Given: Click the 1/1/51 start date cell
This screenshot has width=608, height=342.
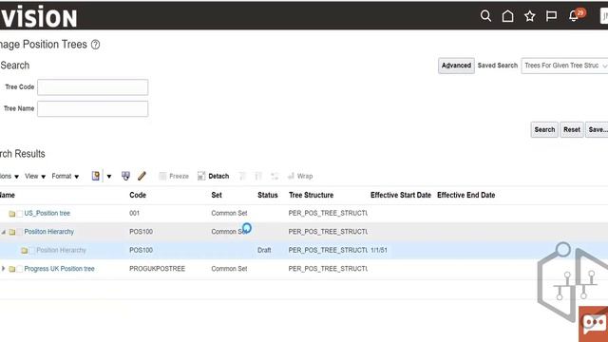Looking at the screenshot, I should 379,250.
